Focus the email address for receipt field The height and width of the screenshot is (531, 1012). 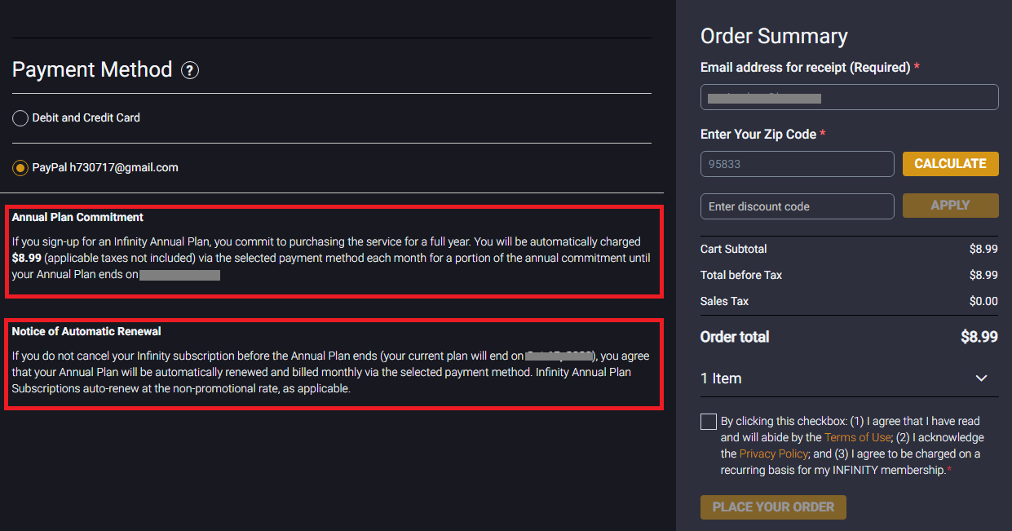pyautogui.click(x=849, y=97)
